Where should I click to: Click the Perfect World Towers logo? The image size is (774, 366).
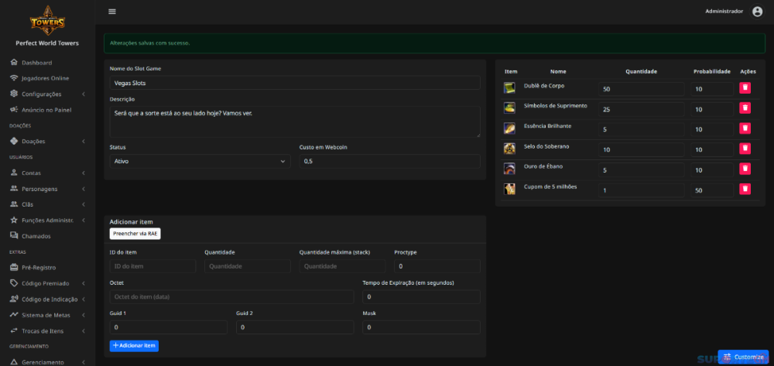click(x=47, y=17)
